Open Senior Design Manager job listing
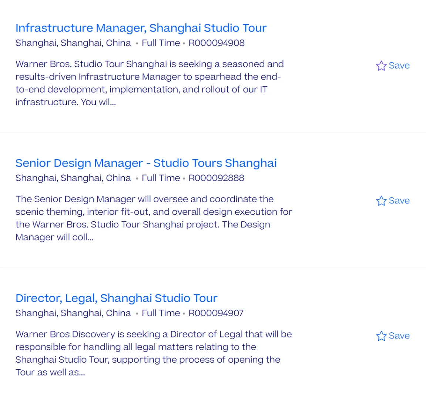The height and width of the screenshot is (400, 426). (146, 163)
